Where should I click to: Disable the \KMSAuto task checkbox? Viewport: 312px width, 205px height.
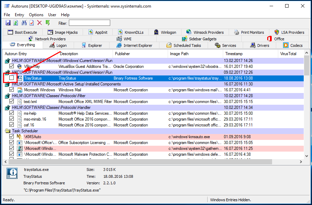tap(12, 136)
